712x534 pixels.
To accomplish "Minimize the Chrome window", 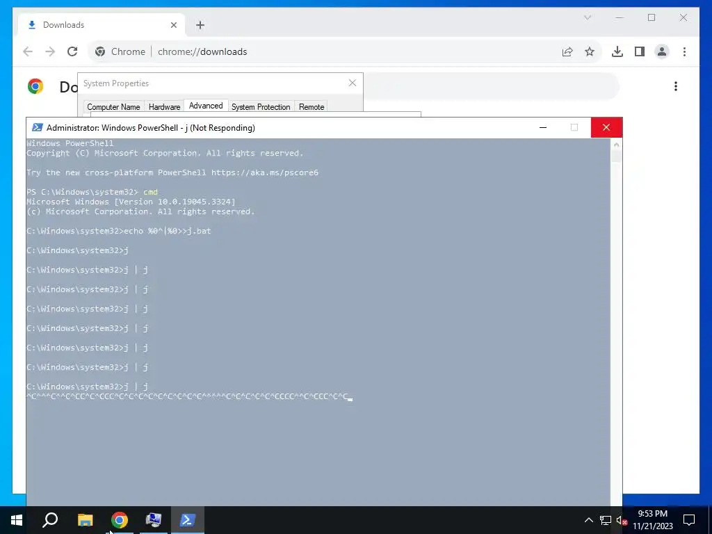I will click(x=620, y=17).
